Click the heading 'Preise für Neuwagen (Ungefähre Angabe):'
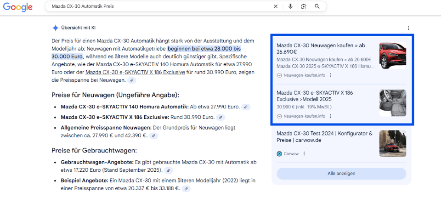The height and width of the screenshot is (198, 441). pyautogui.click(x=116, y=95)
